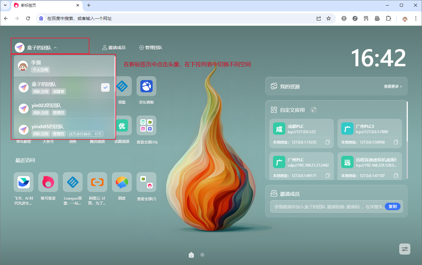This screenshot has height=265, width=422.
Task: Close the 新标签页 tab
Action: 78,5
